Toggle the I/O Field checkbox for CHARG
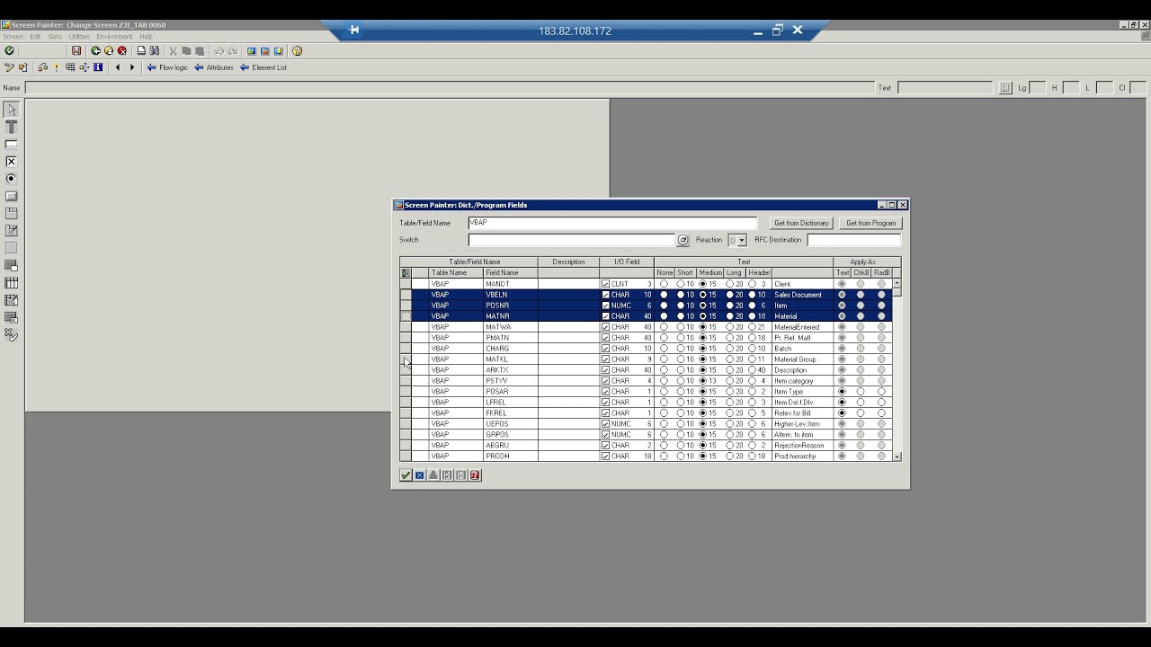 tap(605, 349)
